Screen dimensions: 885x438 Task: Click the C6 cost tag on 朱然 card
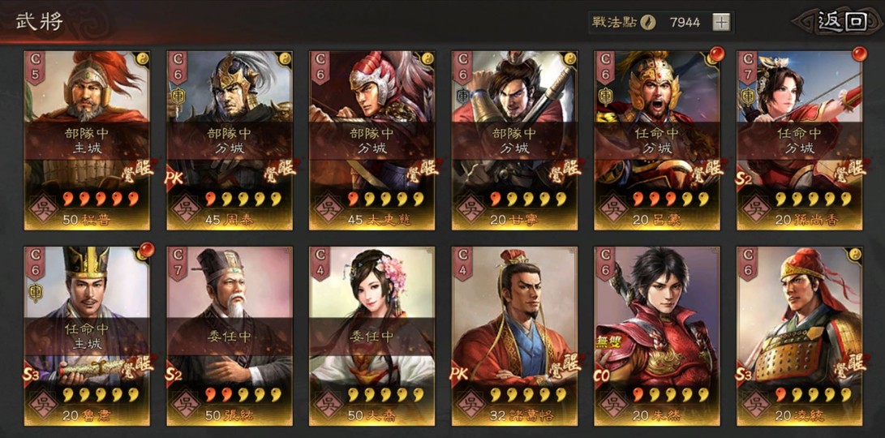pyautogui.click(x=605, y=264)
